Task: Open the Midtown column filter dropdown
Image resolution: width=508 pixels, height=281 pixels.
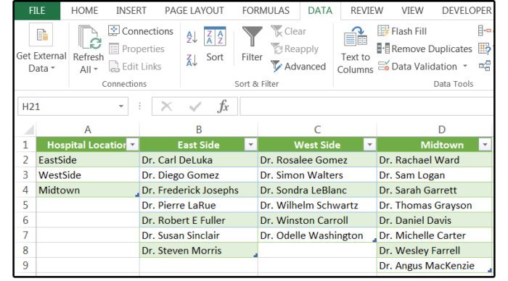Action: point(485,145)
